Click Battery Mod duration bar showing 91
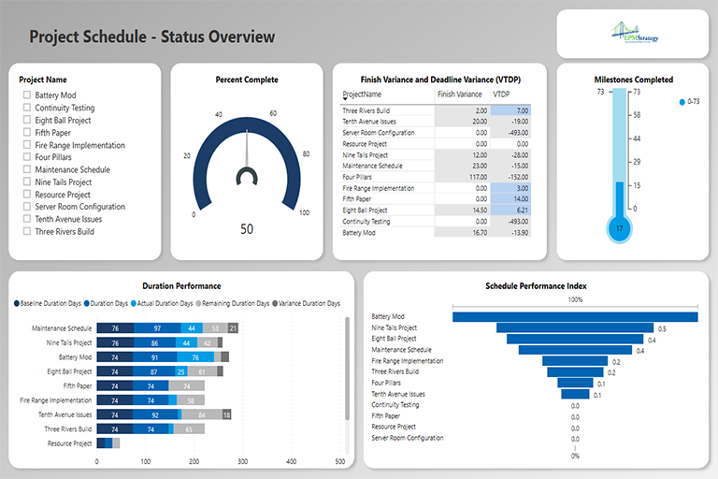This screenshot has width=718, height=479. [x=155, y=357]
